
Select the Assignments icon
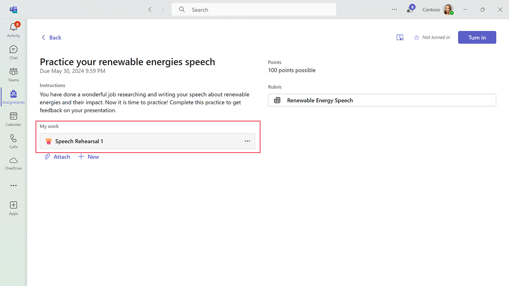[x=13, y=97]
